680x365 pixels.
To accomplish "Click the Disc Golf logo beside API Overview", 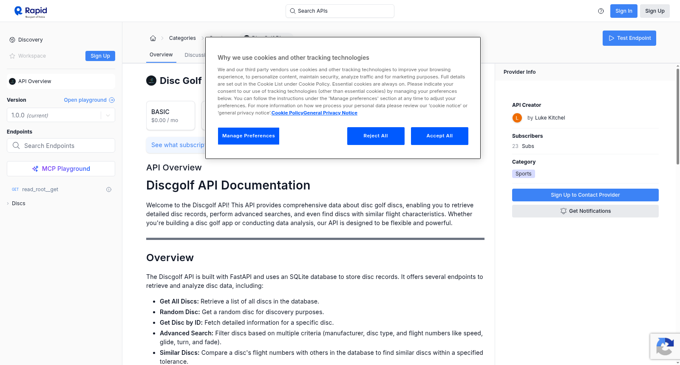I will (12, 81).
